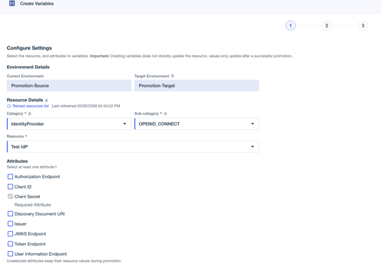Viewport: 381px width, 263px height.
Task: Open the Sub-category help icon
Action: (165, 114)
